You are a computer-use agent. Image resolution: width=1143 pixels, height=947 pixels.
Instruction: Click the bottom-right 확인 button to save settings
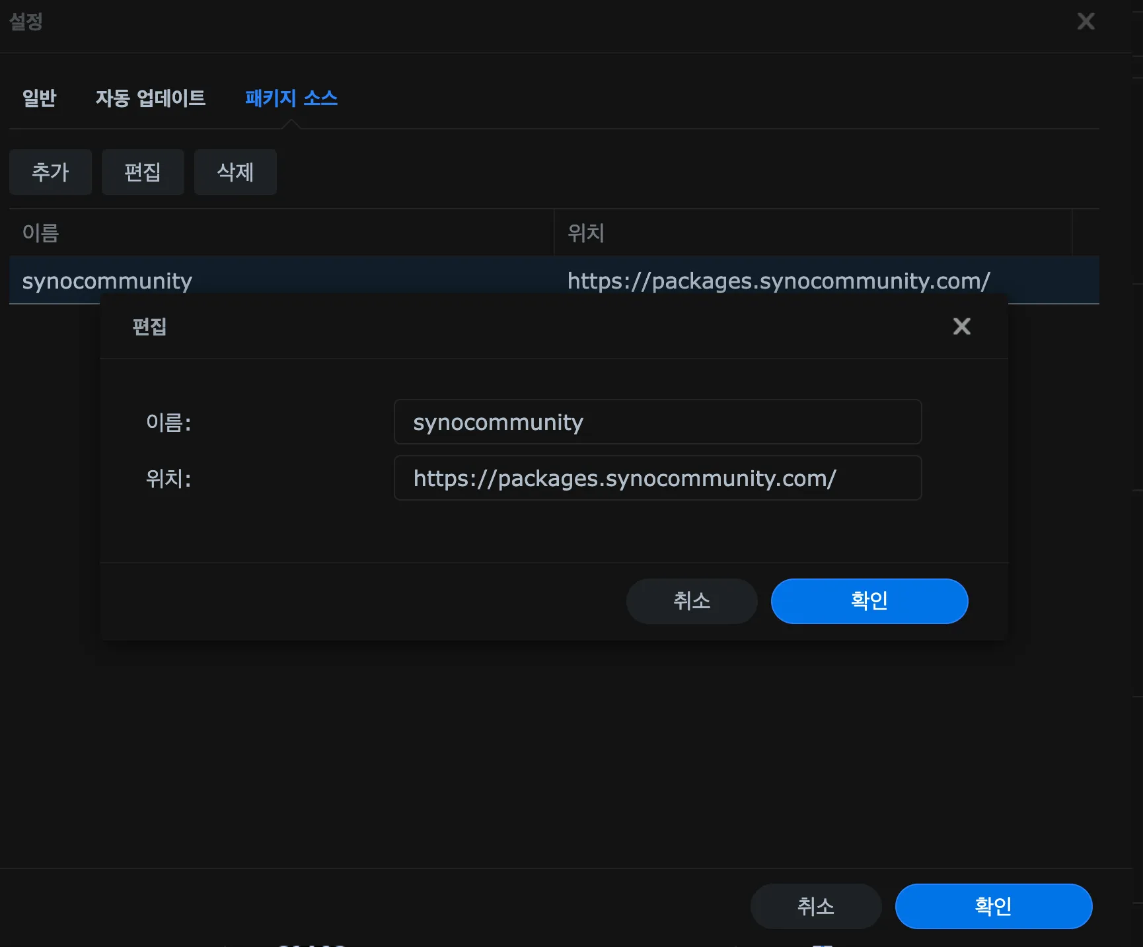pyautogui.click(x=993, y=906)
